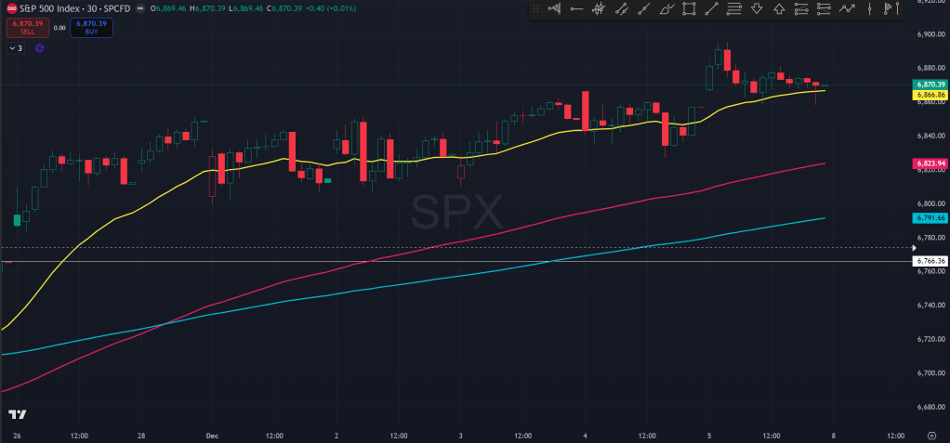Click the rectangle drawing tool in favorites toolbar
The height and width of the screenshot is (443, 950).
(x=689, y=9)
